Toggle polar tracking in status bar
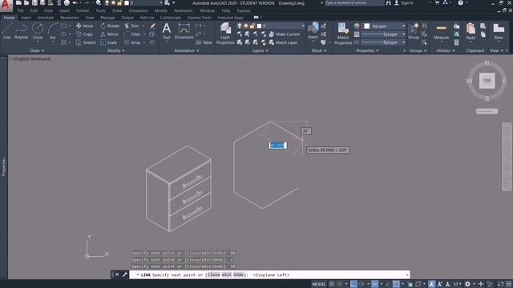 [362, 284]
